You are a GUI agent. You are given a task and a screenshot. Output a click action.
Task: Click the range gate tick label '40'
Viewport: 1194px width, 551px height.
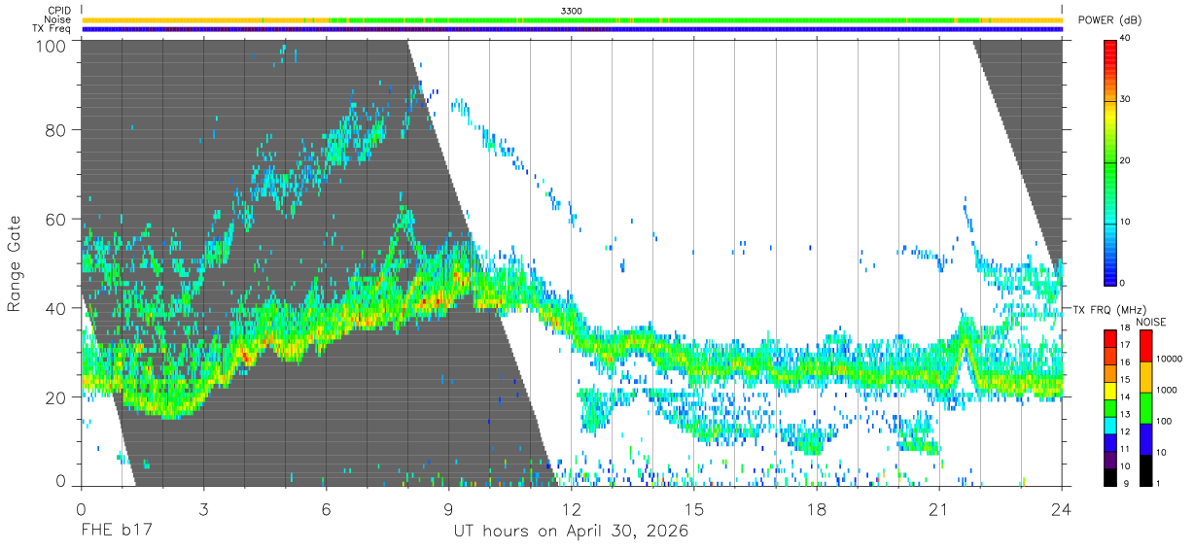(x=56, y=308)
